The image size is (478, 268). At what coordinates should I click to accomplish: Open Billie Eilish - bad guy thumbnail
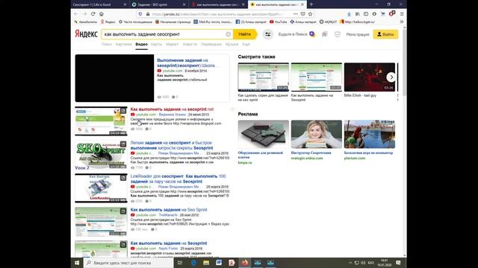370,77
